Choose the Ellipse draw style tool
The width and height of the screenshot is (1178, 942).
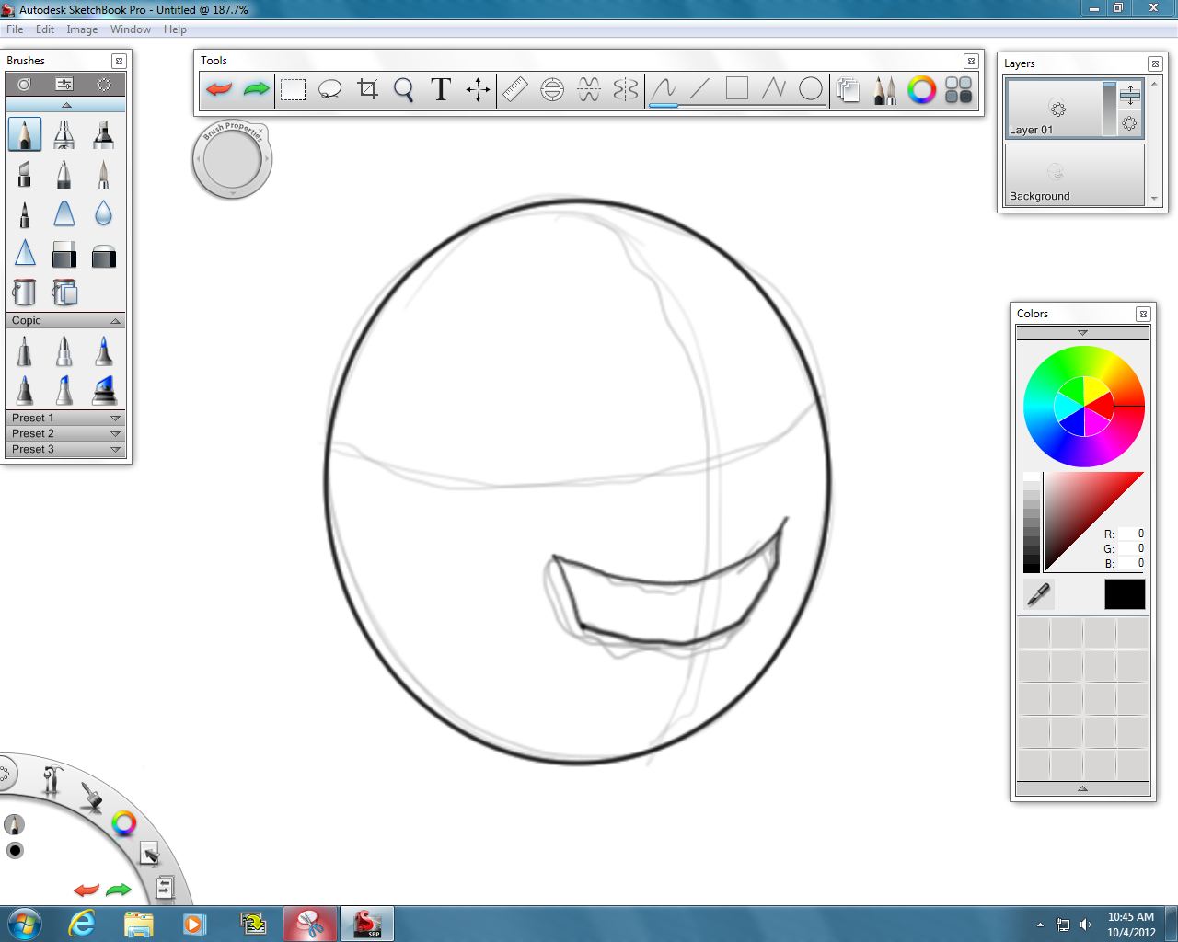(x=811, y=88)
